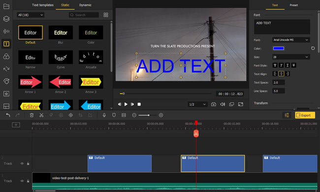Click the crop tool toolbar icon

[80, 115]
